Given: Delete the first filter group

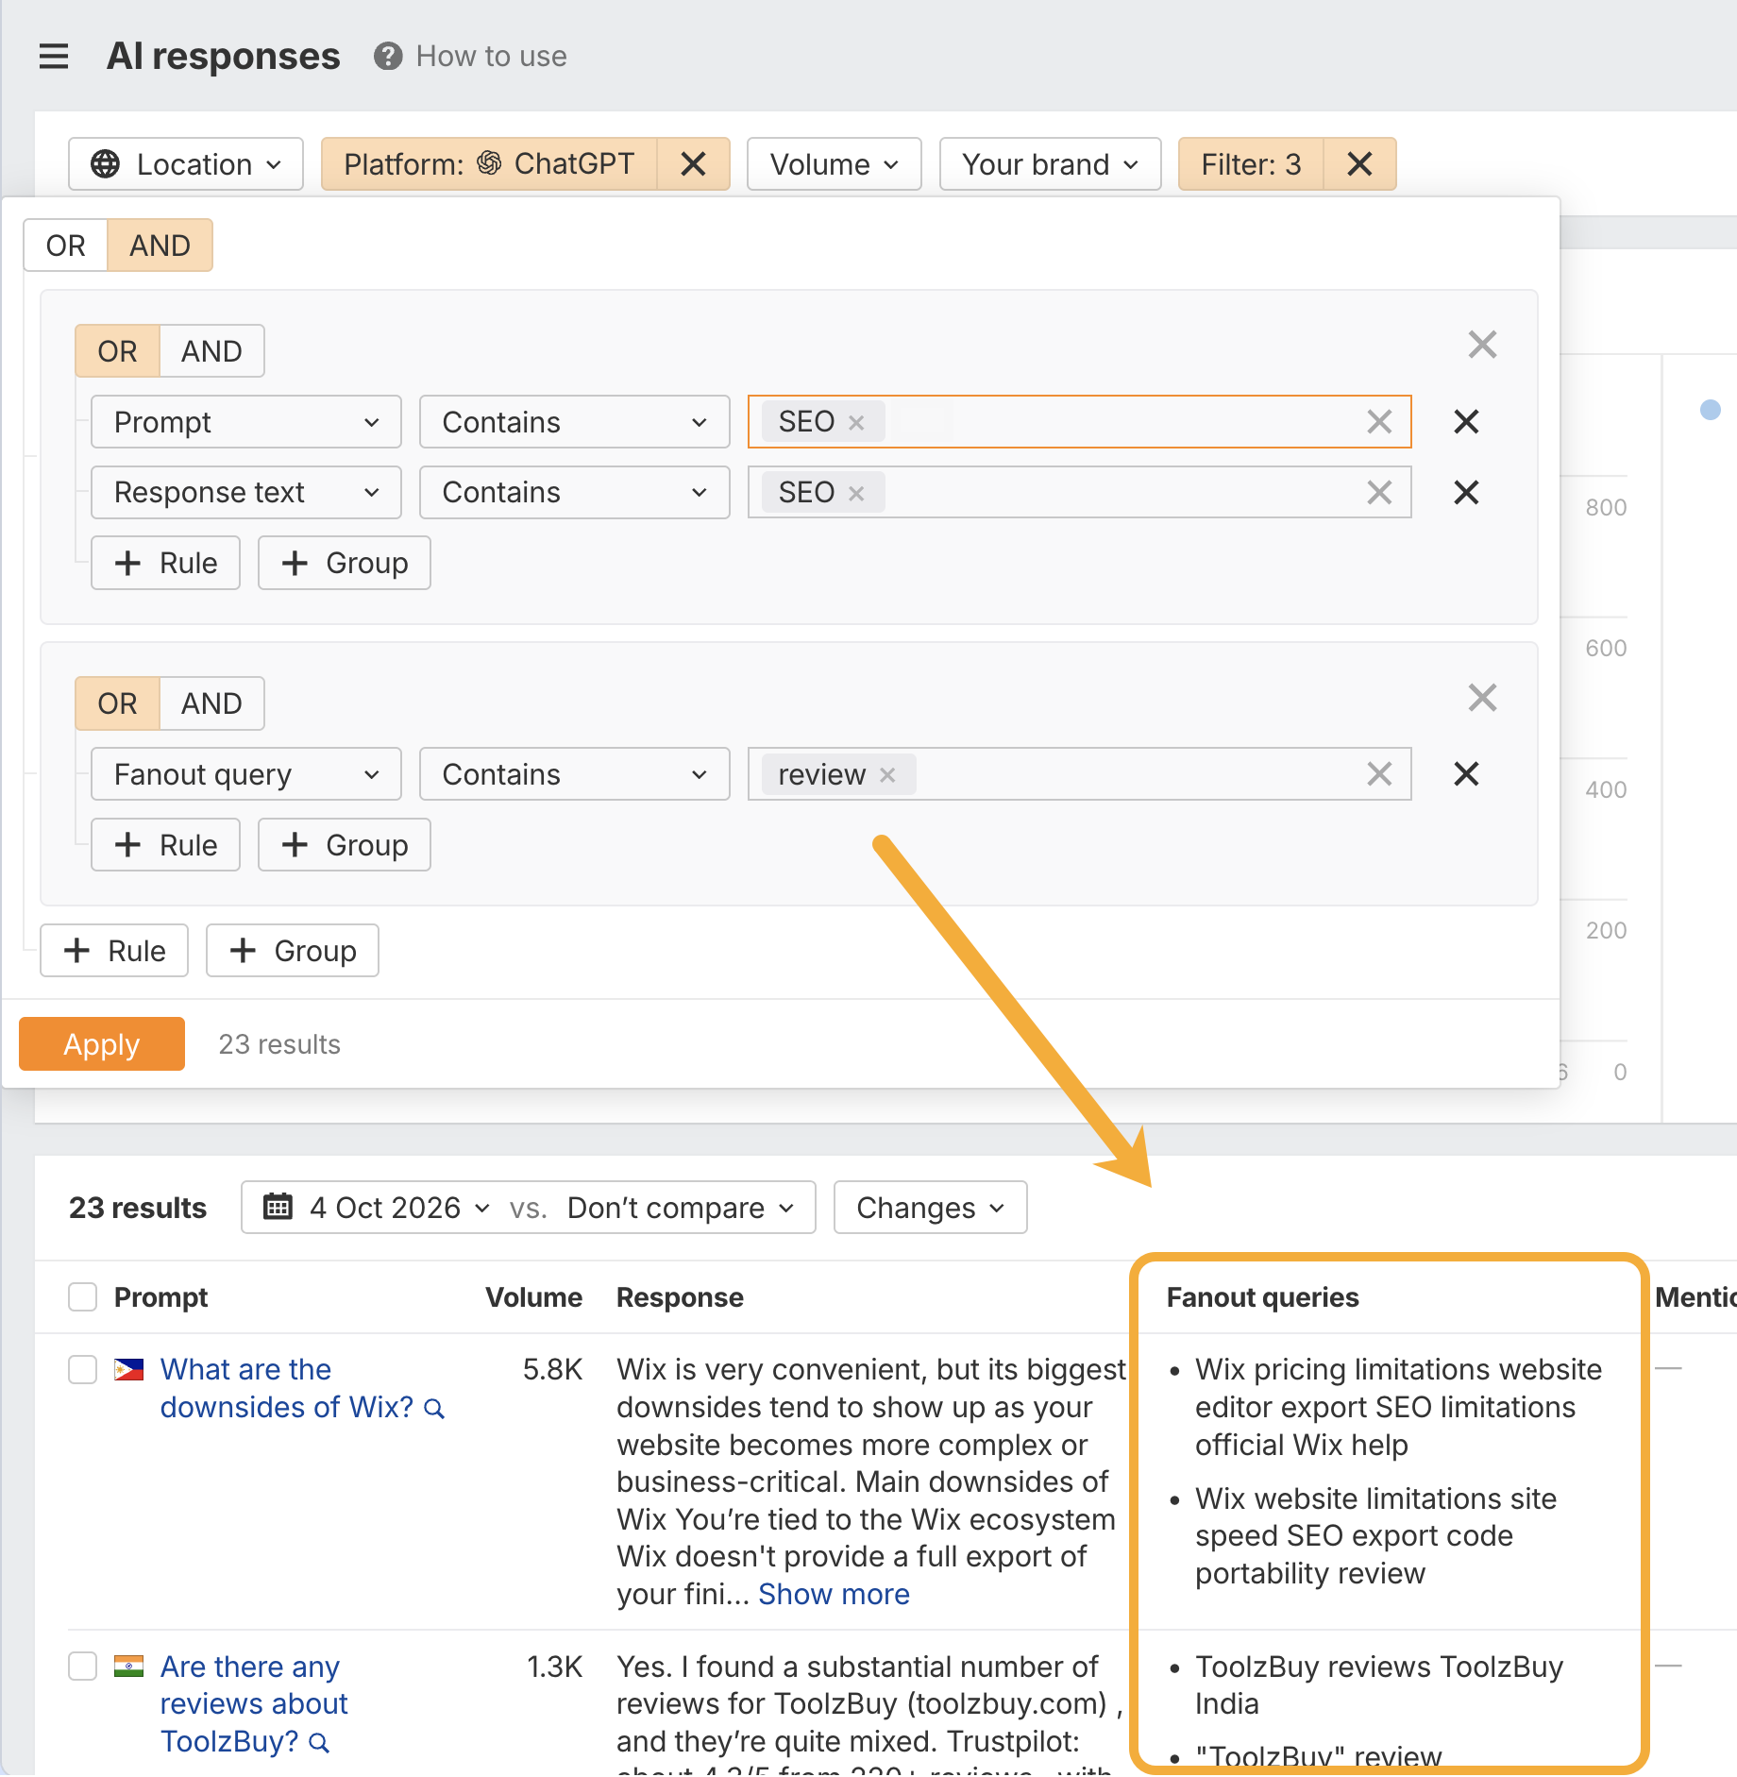Looking at the screenshot, I should 1483,345.
